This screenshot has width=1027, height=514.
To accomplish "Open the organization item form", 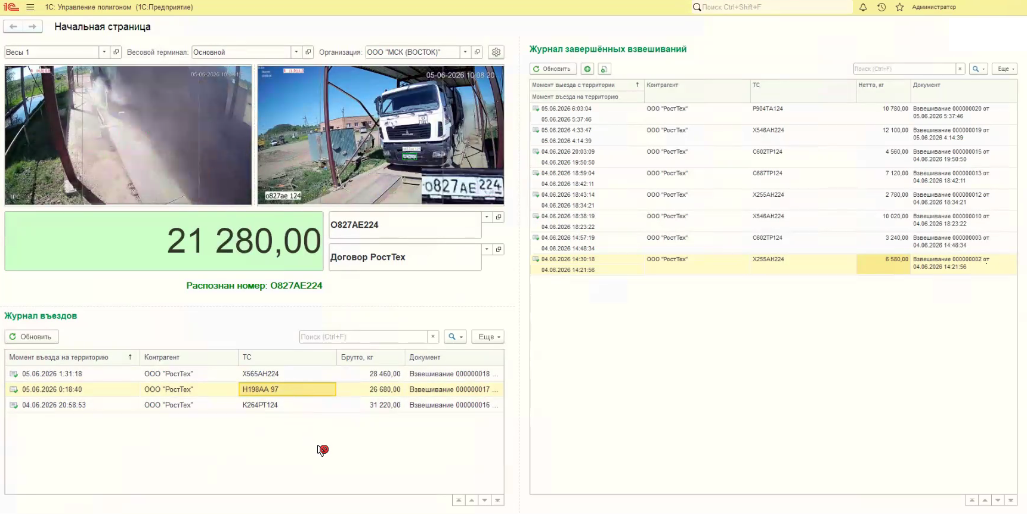I will (x=477, y=52).
